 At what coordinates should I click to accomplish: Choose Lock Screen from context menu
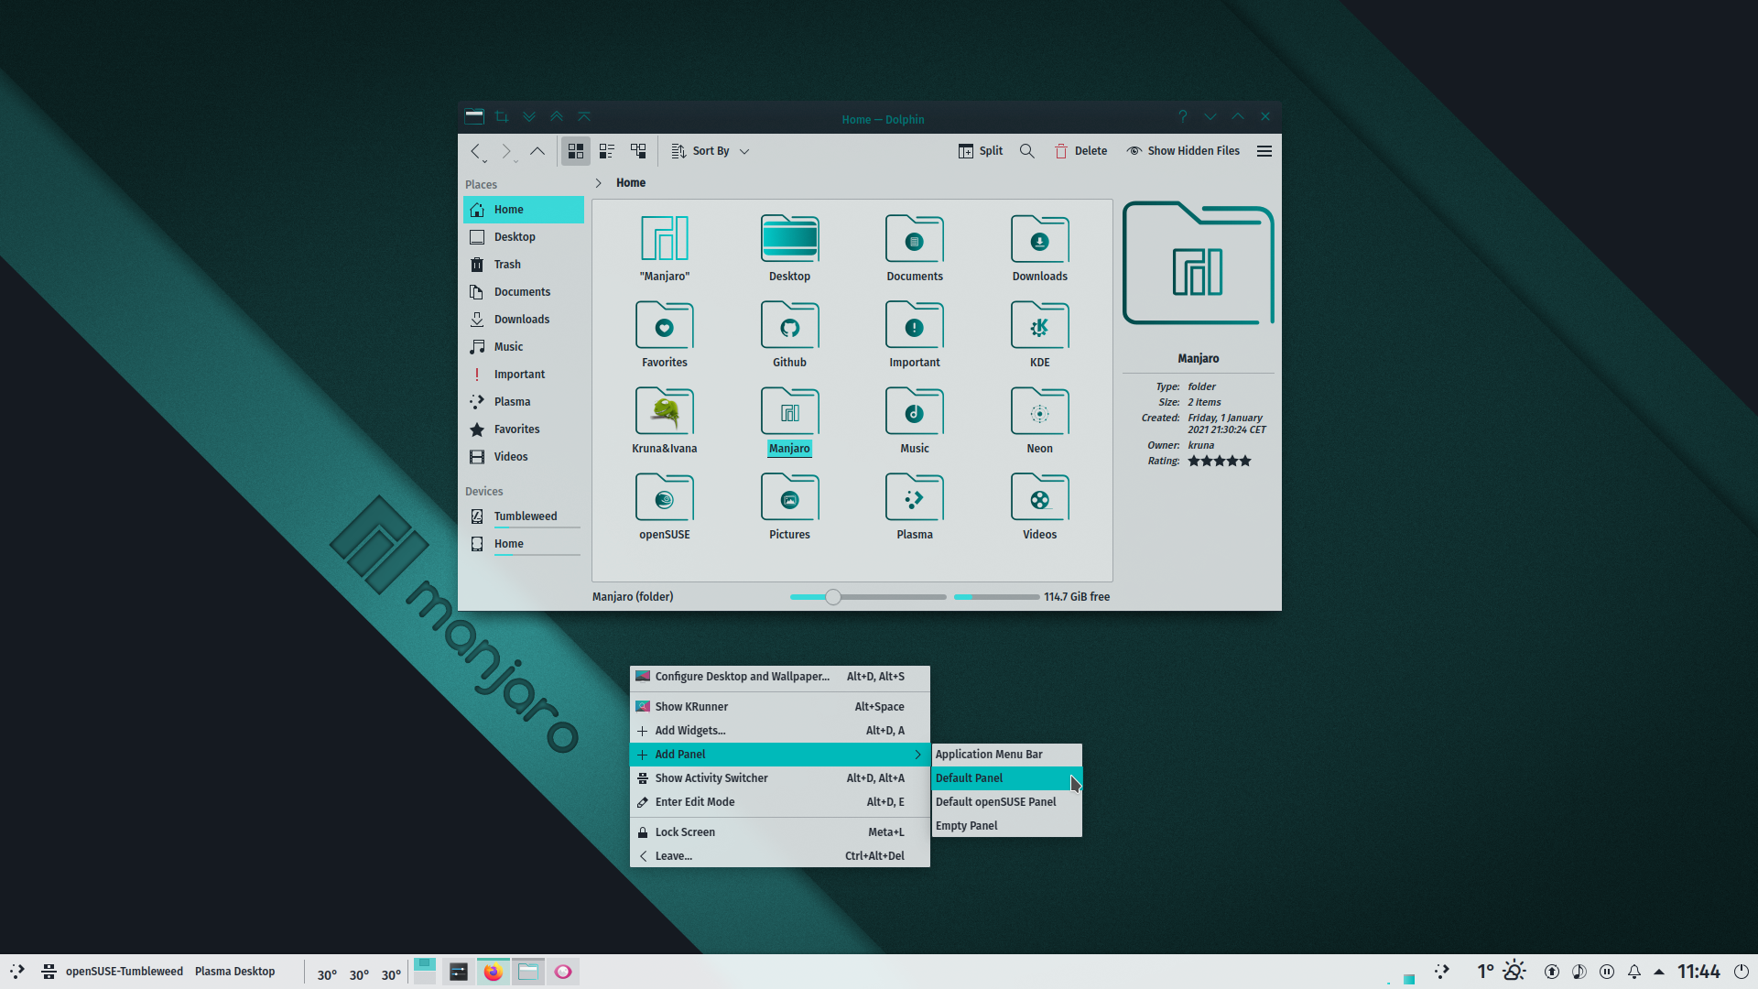[x=780, y=832]
